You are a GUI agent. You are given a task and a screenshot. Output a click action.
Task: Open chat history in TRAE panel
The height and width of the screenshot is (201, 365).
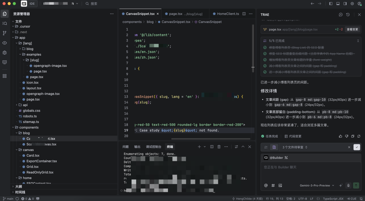click(348, 15)
